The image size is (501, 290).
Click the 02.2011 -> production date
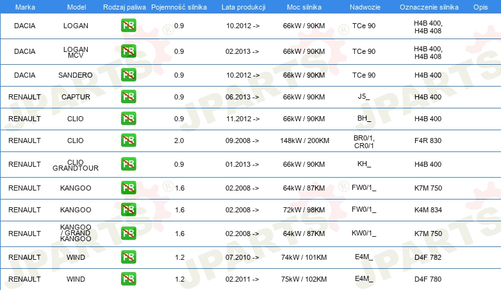(x=242, y=279)
